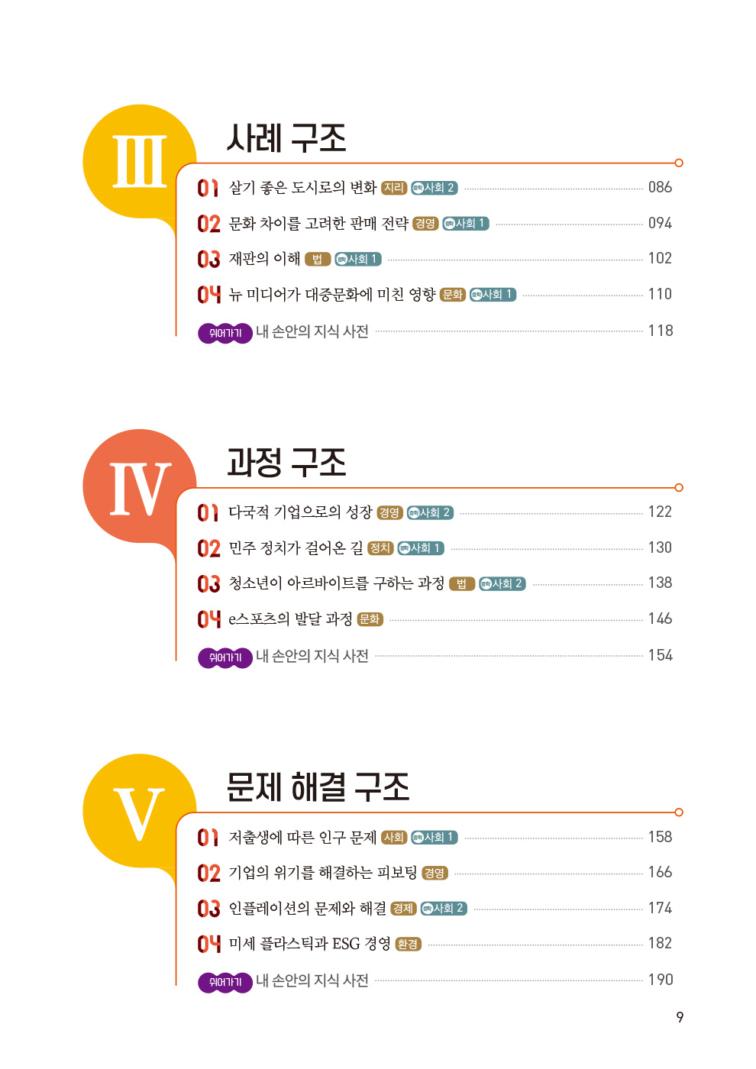This screenshot has width=756, height=1069.
Task: Jump to 저출생에 따른 인구 문제
Action: point(302,837)
